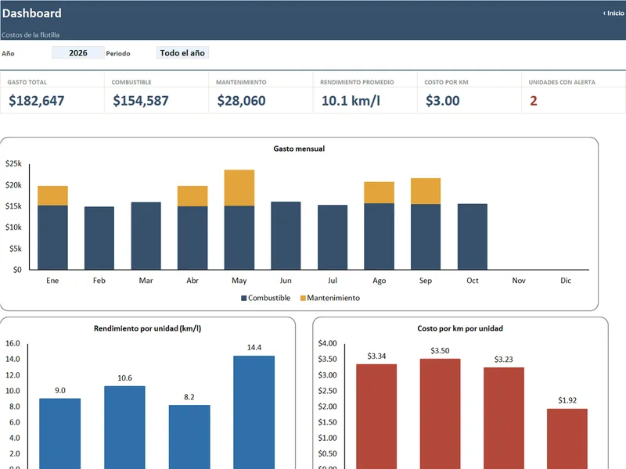Click the Combustible legend label
The height and width of the screenshot is (469, 626).
tap(269, 298)
